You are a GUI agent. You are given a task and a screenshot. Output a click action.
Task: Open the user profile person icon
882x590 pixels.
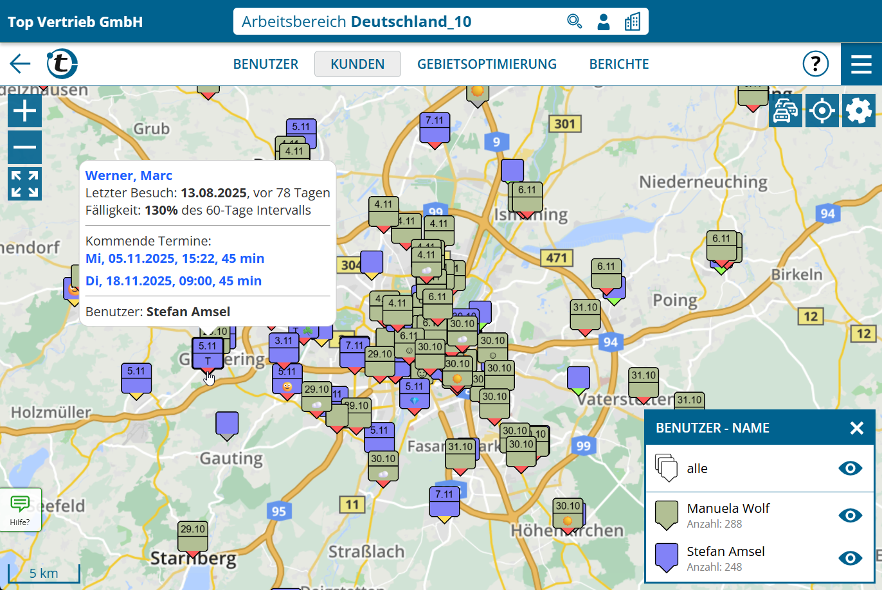tap(603, 21)
